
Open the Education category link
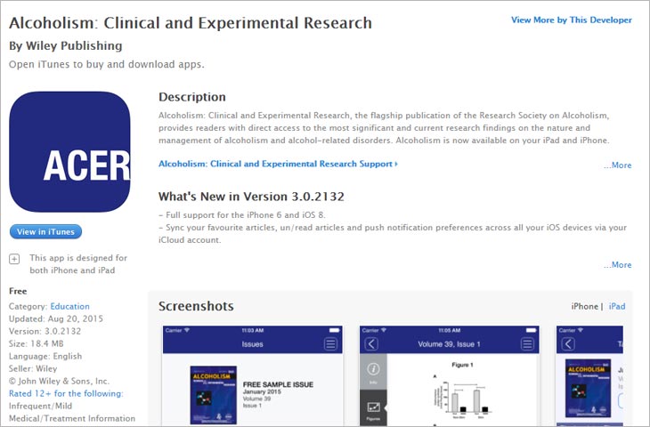pos(69,307)
